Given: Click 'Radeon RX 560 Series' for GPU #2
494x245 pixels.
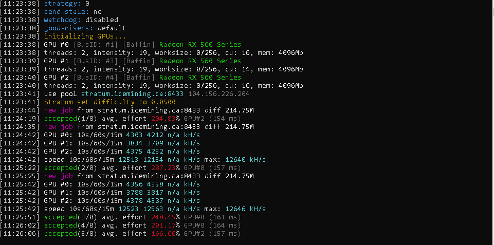Looking at the screenshot, I should coord(200,78).
